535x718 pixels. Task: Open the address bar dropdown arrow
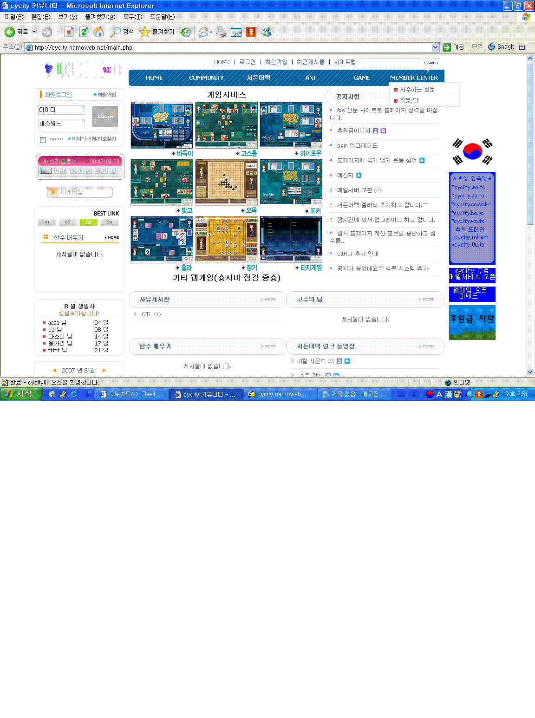pos(435,47)
